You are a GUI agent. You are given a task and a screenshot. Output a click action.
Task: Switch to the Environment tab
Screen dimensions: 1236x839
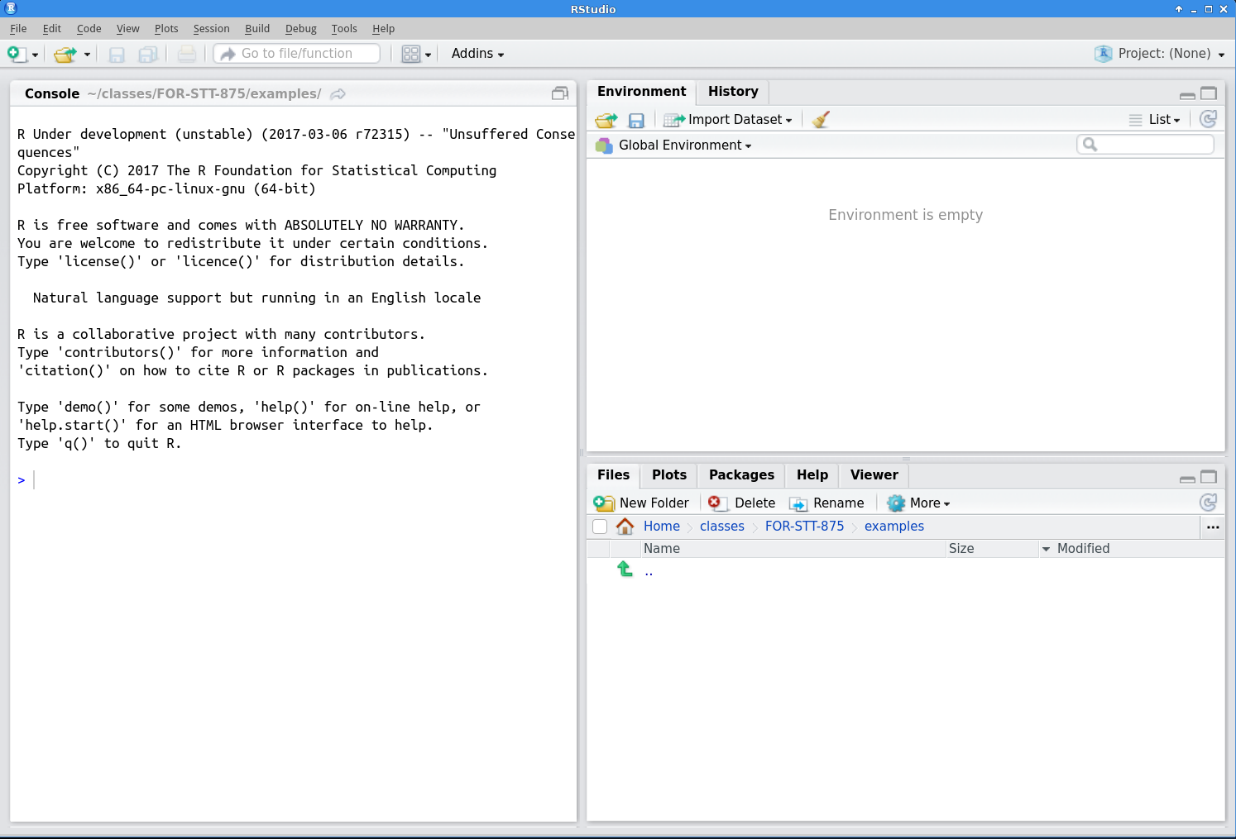pyautogui.click(x=642, y=92)
